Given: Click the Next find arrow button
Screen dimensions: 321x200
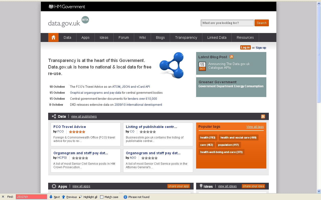Looking at the screenshot, I should pos(55,197).
